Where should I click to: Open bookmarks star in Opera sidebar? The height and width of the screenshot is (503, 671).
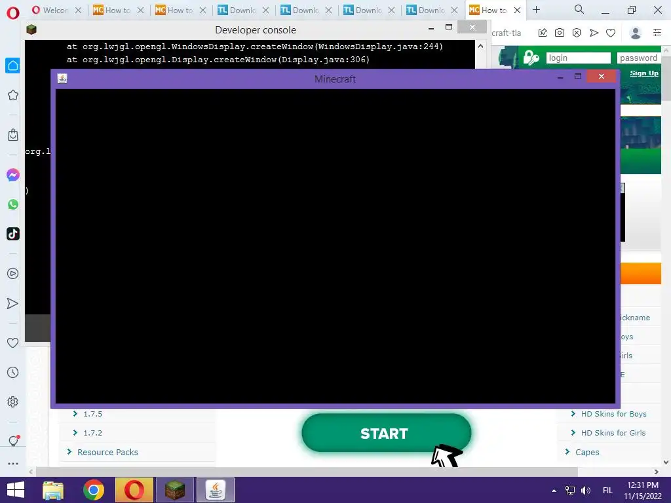click(13, 95)
